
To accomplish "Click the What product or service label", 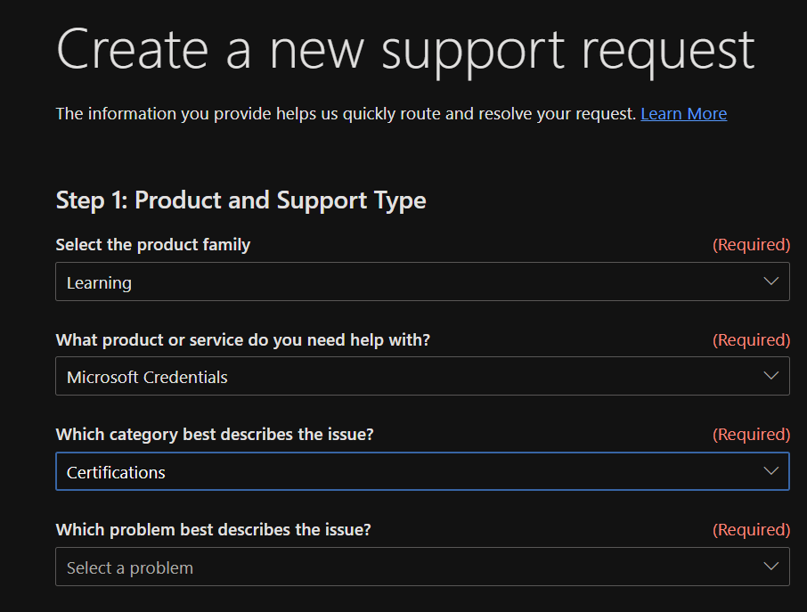I will (x=243, y=340).
